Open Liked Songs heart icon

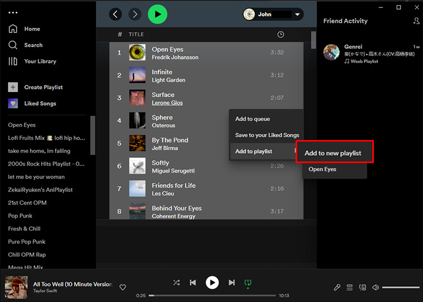[x=13, y=103]
